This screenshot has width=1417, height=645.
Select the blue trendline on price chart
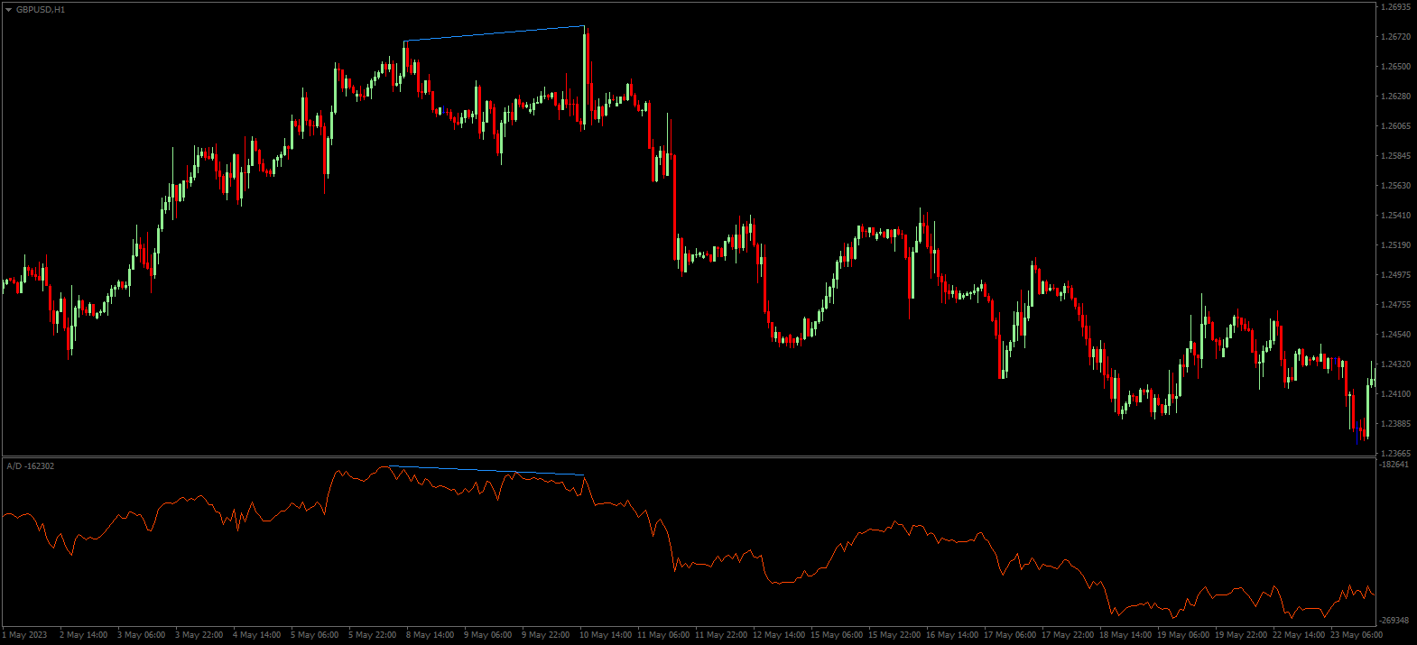pos(495,33)
